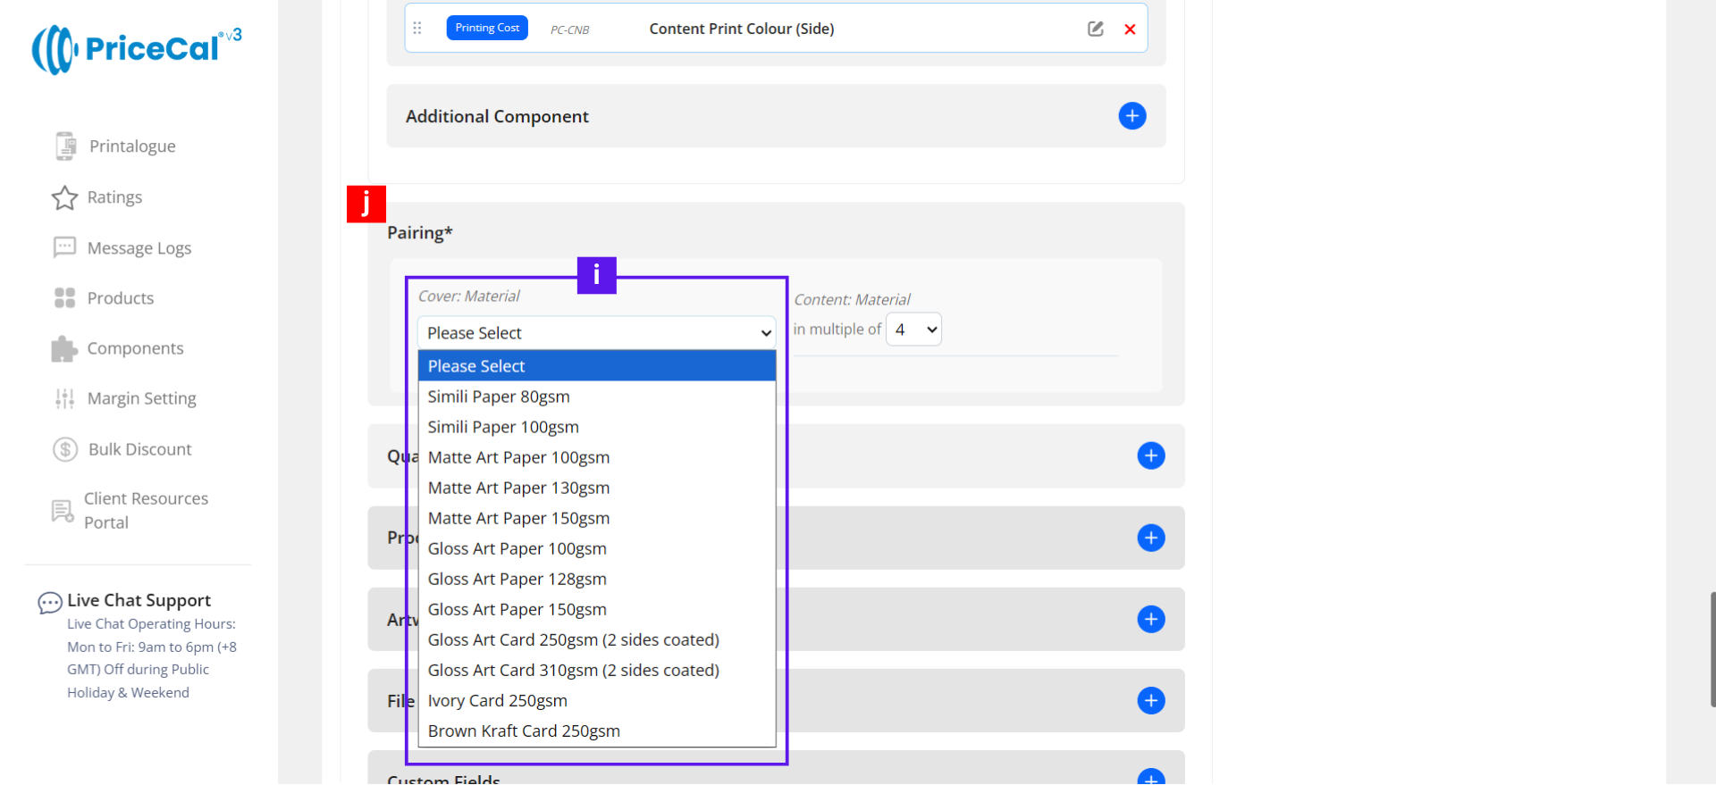1716x785 pixels.
Task: Add an Additional Component with plus icon
Action: (1131, 116)
